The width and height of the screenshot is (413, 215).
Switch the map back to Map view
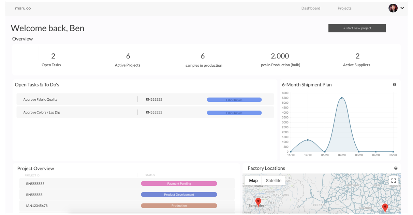click(x=253, y=180)
